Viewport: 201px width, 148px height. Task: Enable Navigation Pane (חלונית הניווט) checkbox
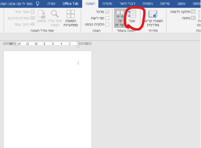(107, 25)
